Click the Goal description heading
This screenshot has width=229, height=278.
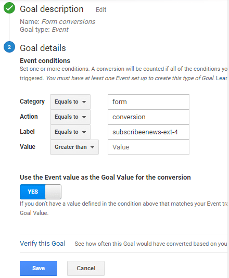tap(52, 9)
